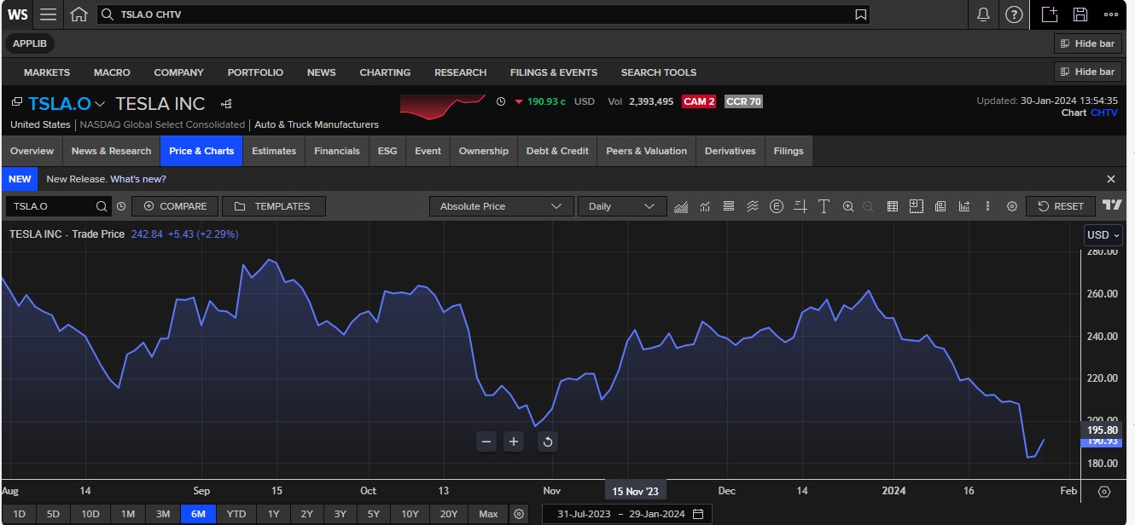This screenshot has height=525, width=1135.
Task: Choose the Max time range
Action: pos(488,514)
